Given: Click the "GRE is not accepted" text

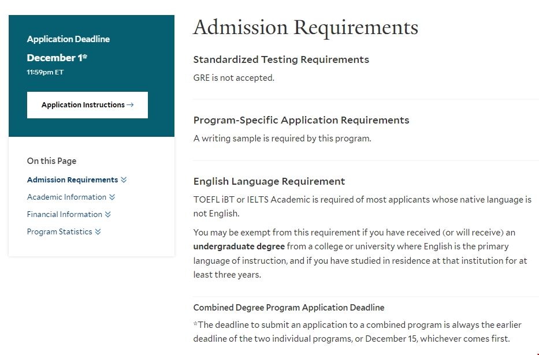Looking at the screenshot, I should point(233,78).
